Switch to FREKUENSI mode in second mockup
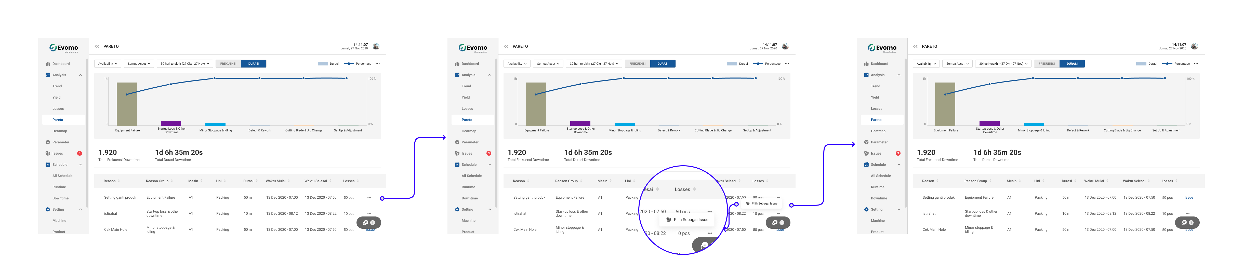 tap(637, 64)
